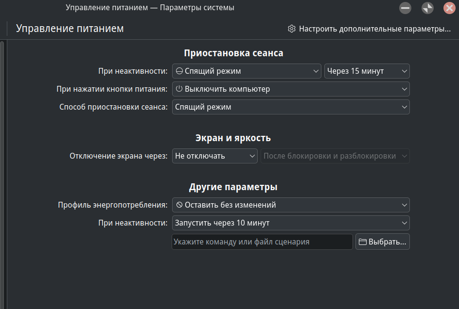The height and width of the screenshot is (309, 459).
Task: Click the 'Приостановка сеанса' section heading
Action: pos(233,53)
